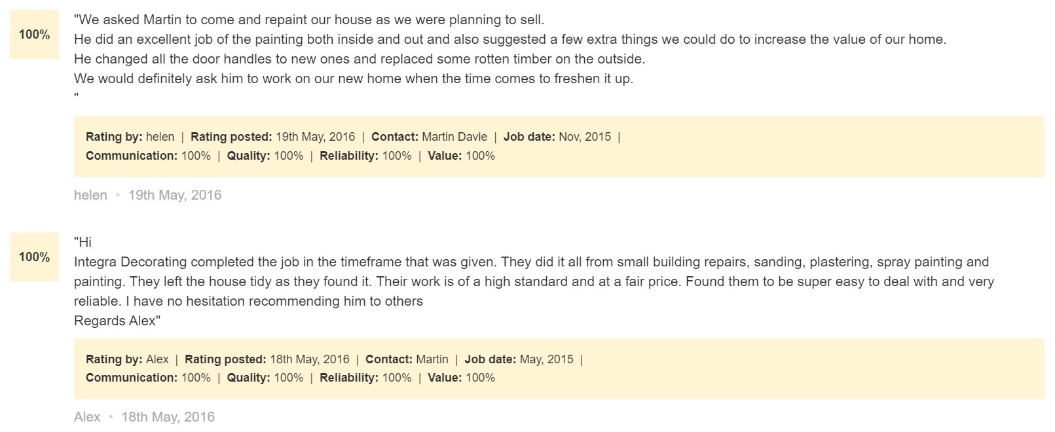
Task: Click the 100% score badge for Alex's review
Action: (x=34, y=257)
